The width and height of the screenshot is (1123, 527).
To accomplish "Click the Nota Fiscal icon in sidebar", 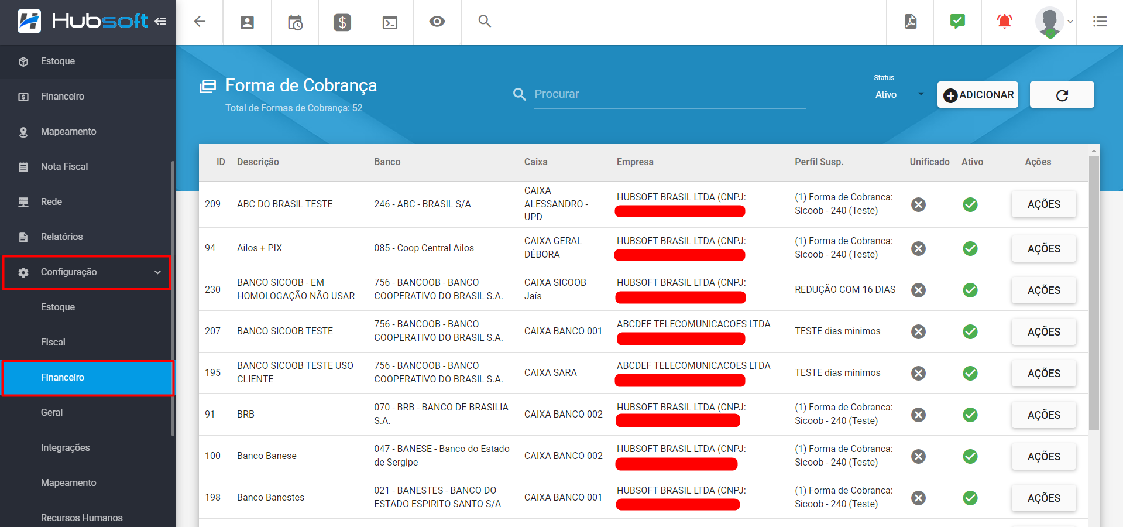I will 23,167.
